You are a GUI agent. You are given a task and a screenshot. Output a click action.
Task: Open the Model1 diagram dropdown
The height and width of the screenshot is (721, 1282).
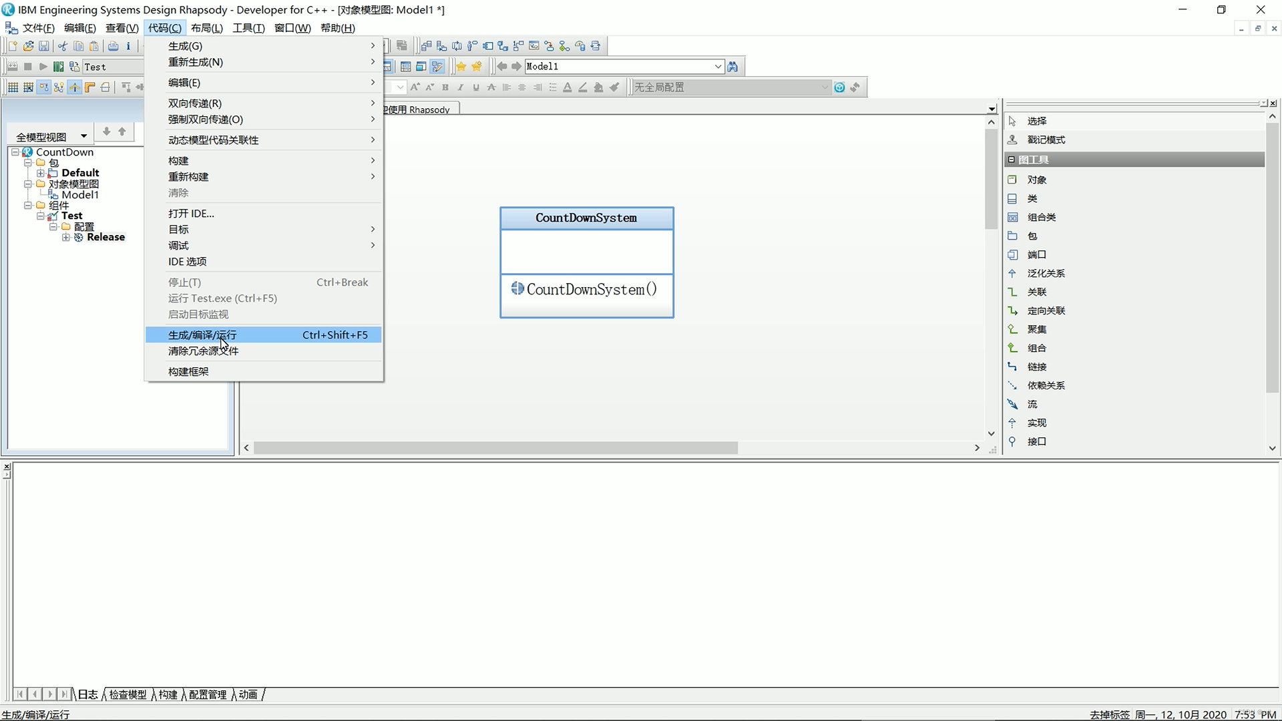click(x=718, y=67)
